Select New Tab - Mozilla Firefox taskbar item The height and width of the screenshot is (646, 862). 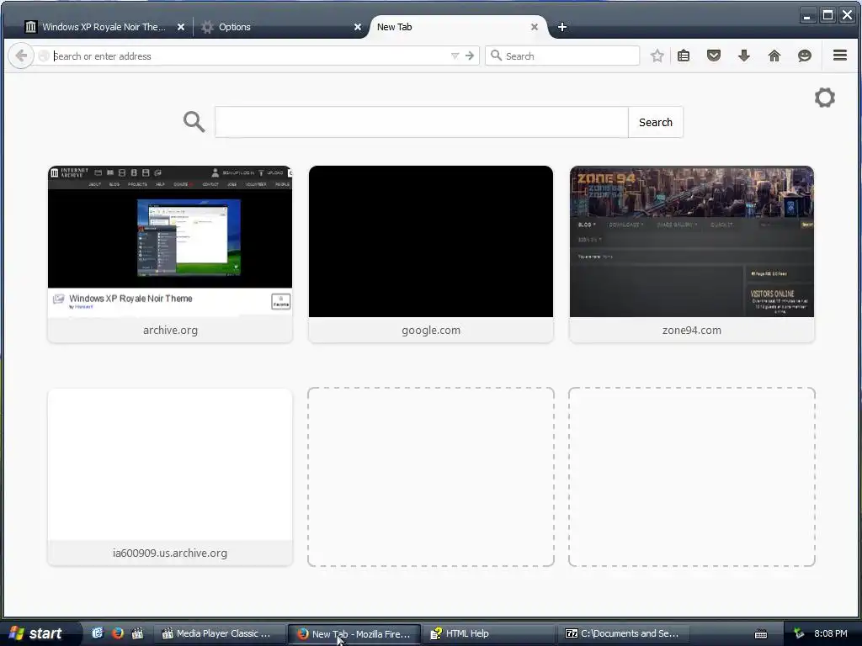(354, 633)
